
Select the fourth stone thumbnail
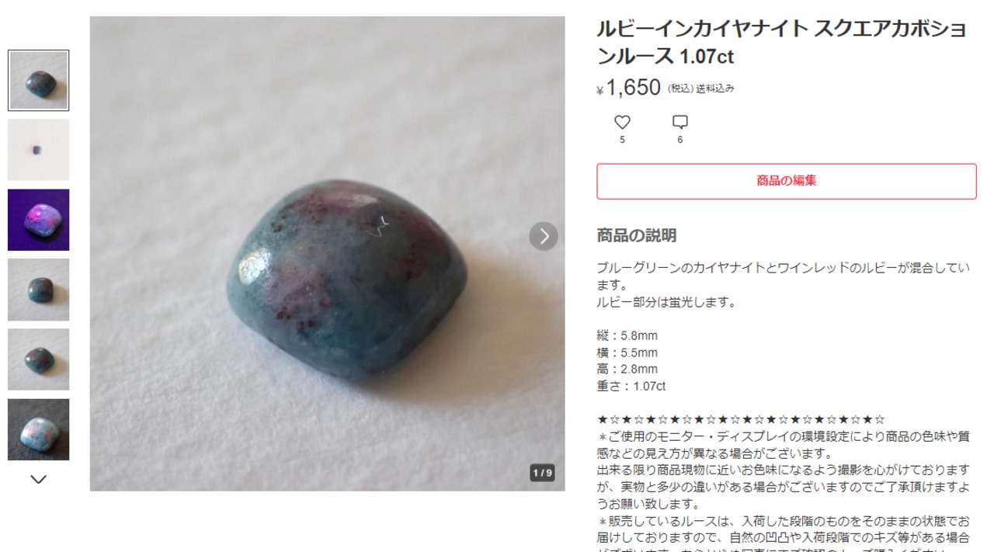pos(39,290)
